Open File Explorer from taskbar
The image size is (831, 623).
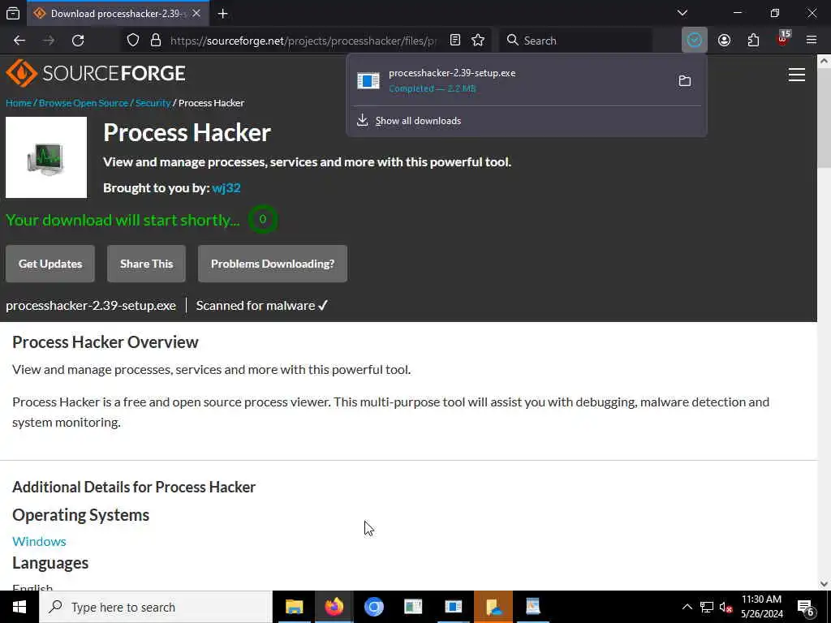294,607
